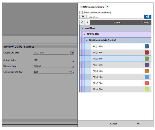Click the Cancel button
Screen dimensions: 155x130
tap(113, 124)
